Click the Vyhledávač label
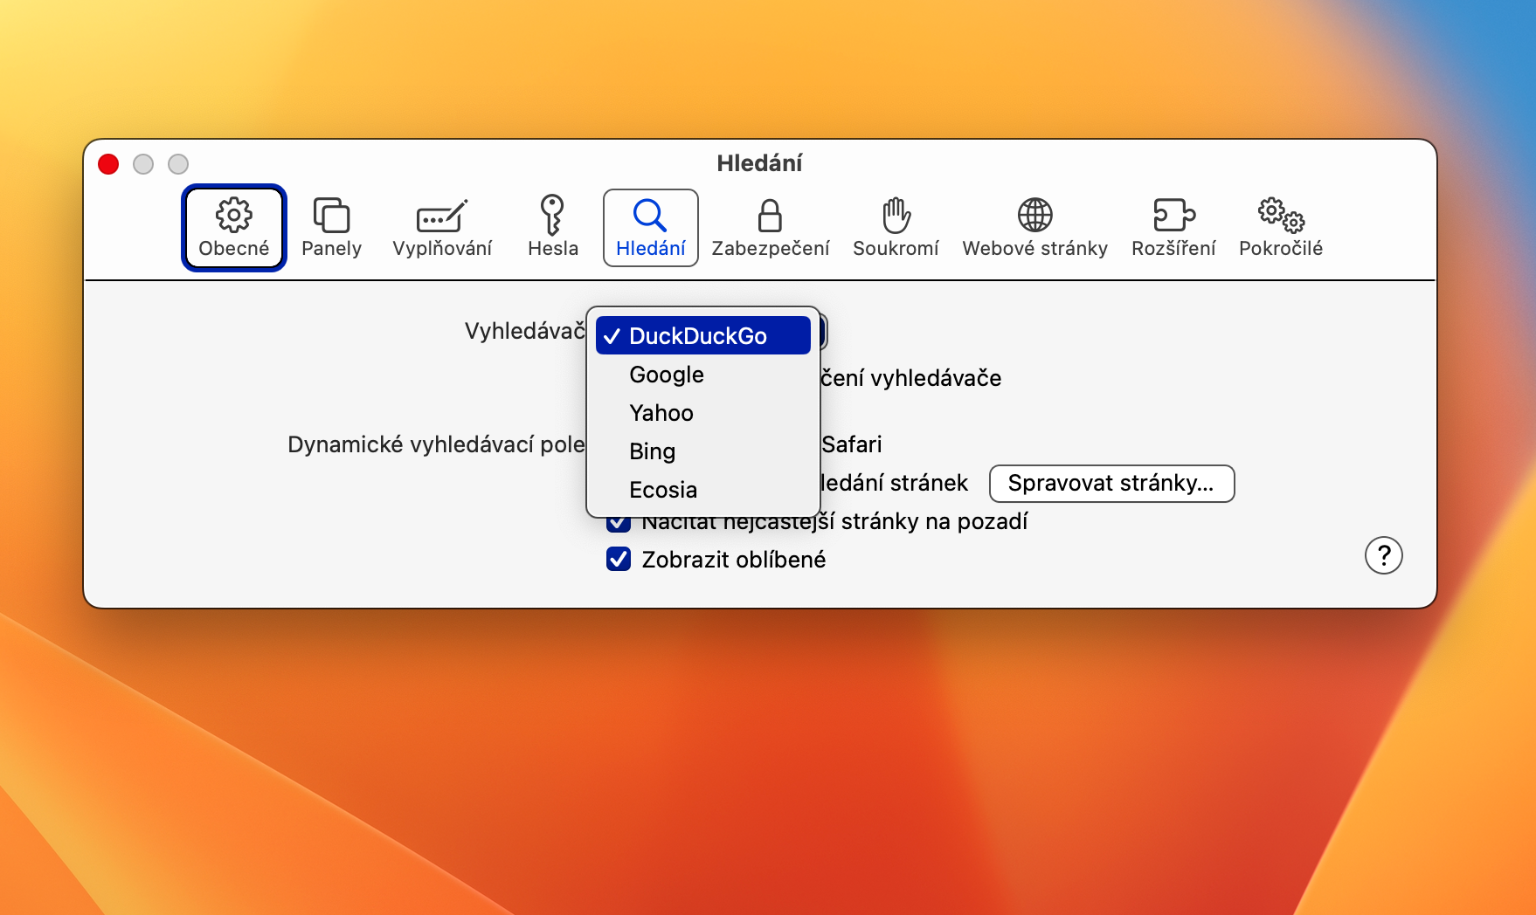 point(524,331)
